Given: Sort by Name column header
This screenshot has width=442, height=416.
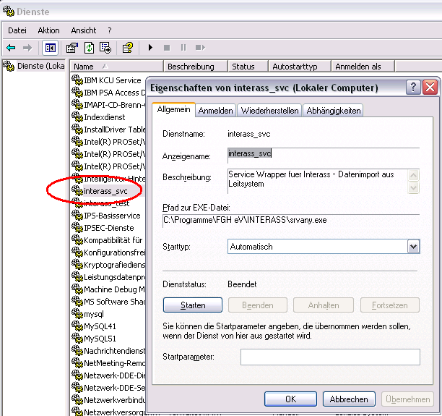Looking at the screenshot, I should click(116, 67).
